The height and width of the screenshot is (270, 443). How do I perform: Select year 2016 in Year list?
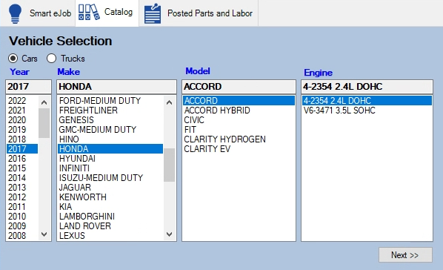22,159
